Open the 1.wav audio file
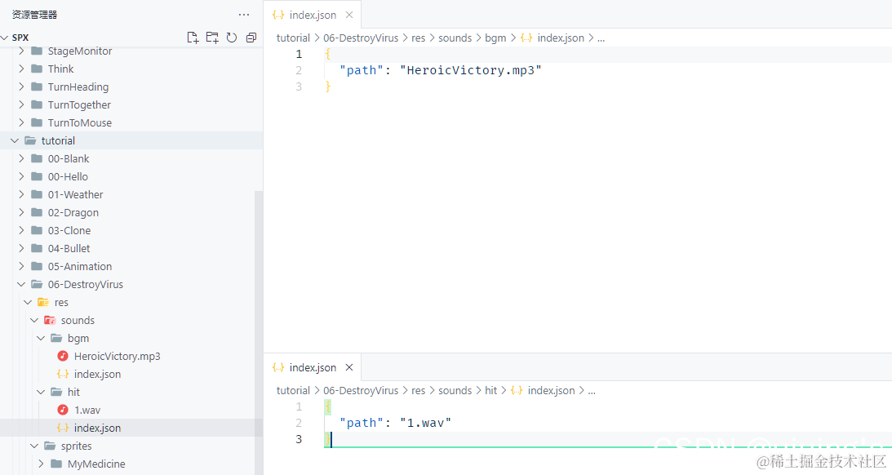 87,411
